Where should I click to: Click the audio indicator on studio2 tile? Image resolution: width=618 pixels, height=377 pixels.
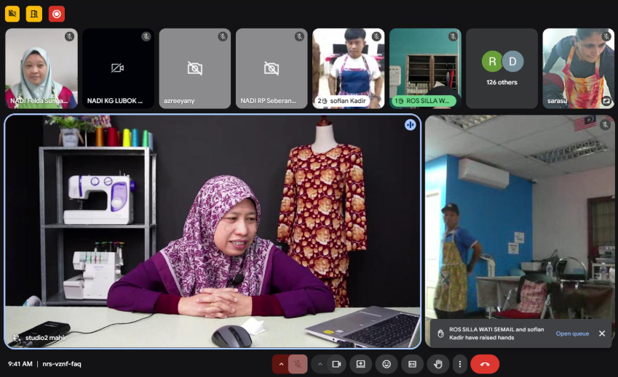tap(411, 125)
